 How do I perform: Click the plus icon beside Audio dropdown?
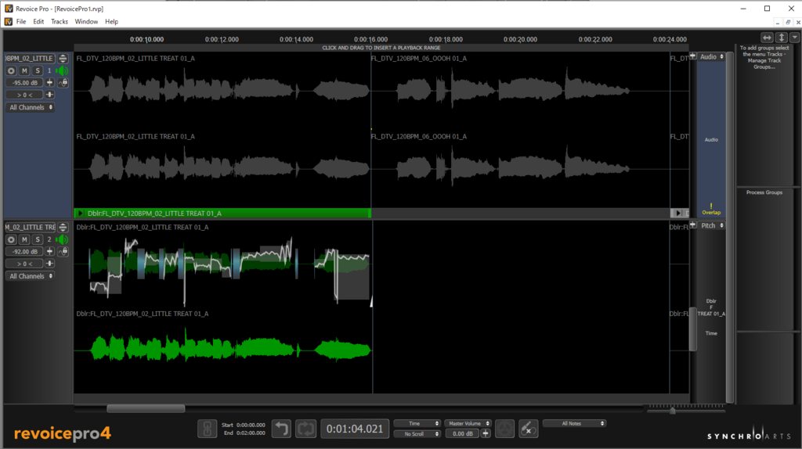(693, 56)
